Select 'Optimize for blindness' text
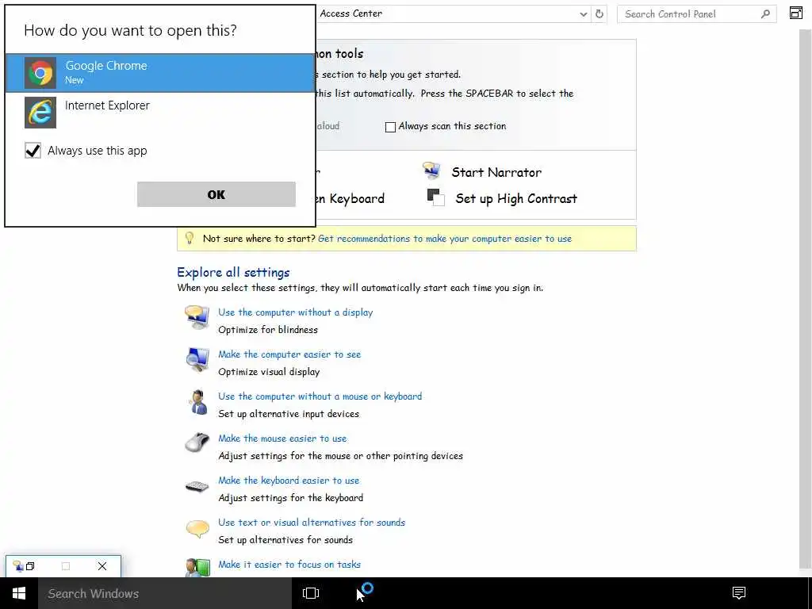Viewport: 812px width, 609px height. click(x=268, y=330)
